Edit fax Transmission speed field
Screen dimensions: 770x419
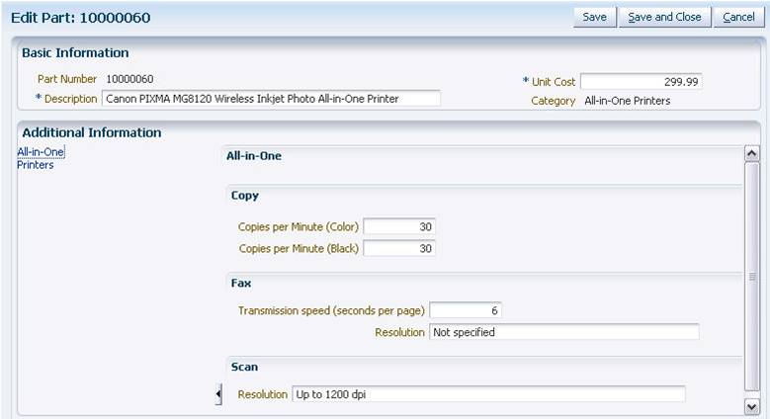point(466,310)
